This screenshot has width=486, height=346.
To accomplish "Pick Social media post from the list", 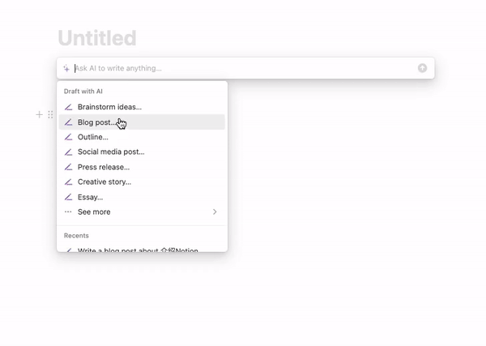I will (x=111, y=152).
